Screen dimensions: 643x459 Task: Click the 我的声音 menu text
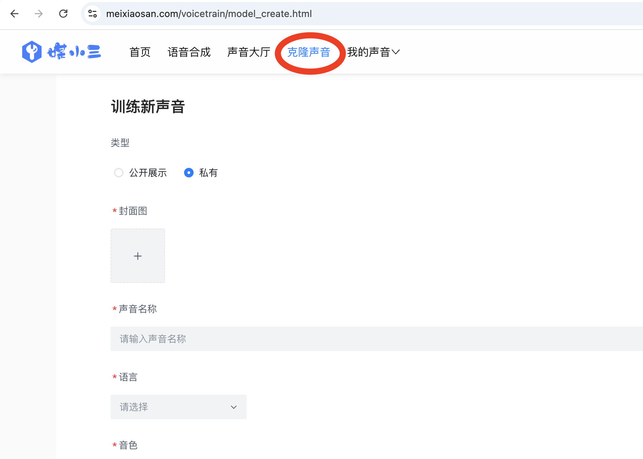pos(368,52)
